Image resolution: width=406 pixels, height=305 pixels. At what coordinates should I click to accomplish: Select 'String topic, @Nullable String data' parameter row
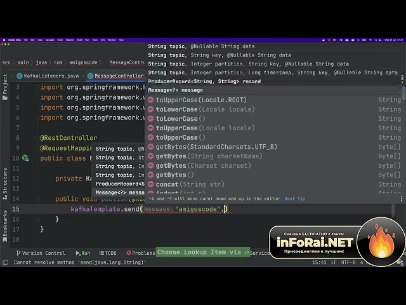click(273, 46)
